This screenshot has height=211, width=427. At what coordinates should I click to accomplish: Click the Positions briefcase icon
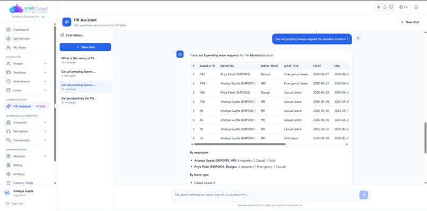(8, 73)
